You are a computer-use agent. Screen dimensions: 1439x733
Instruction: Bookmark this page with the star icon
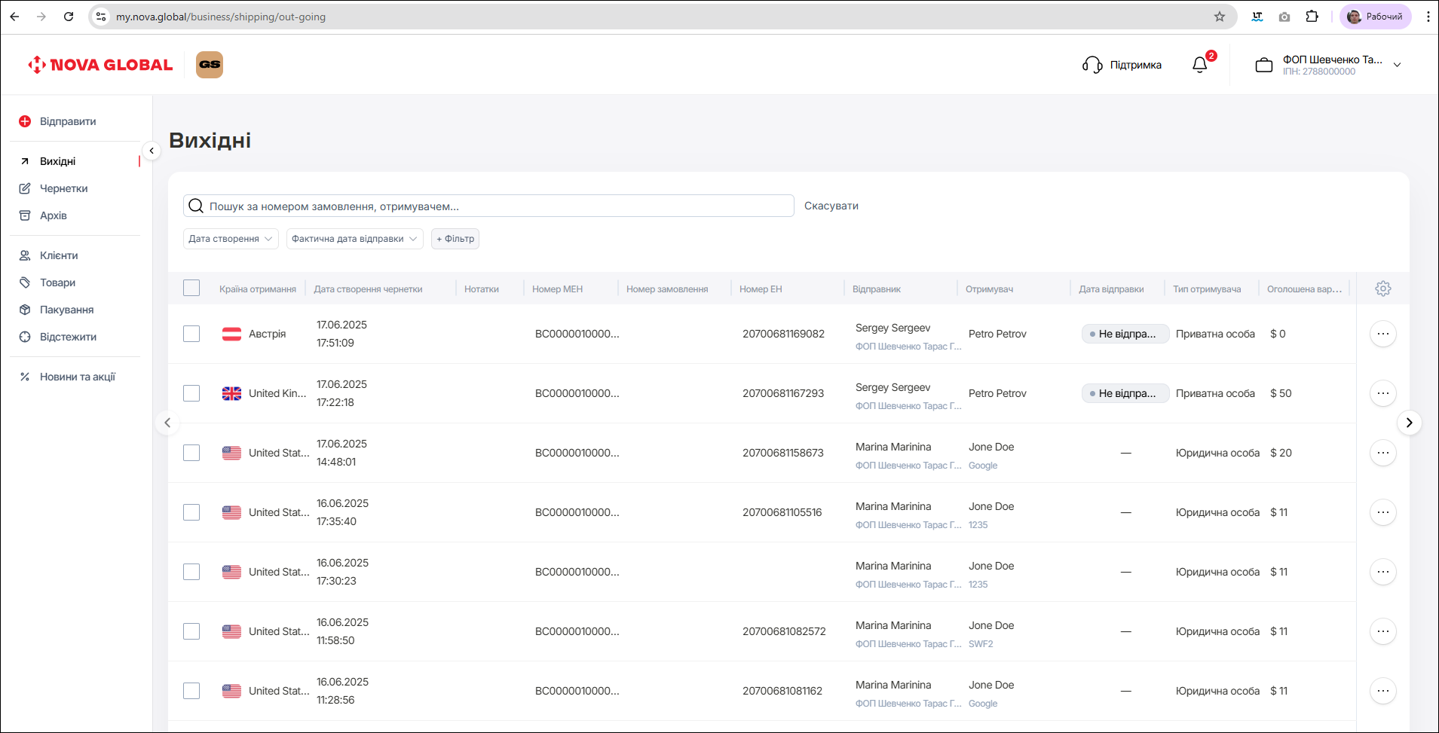1220,17
